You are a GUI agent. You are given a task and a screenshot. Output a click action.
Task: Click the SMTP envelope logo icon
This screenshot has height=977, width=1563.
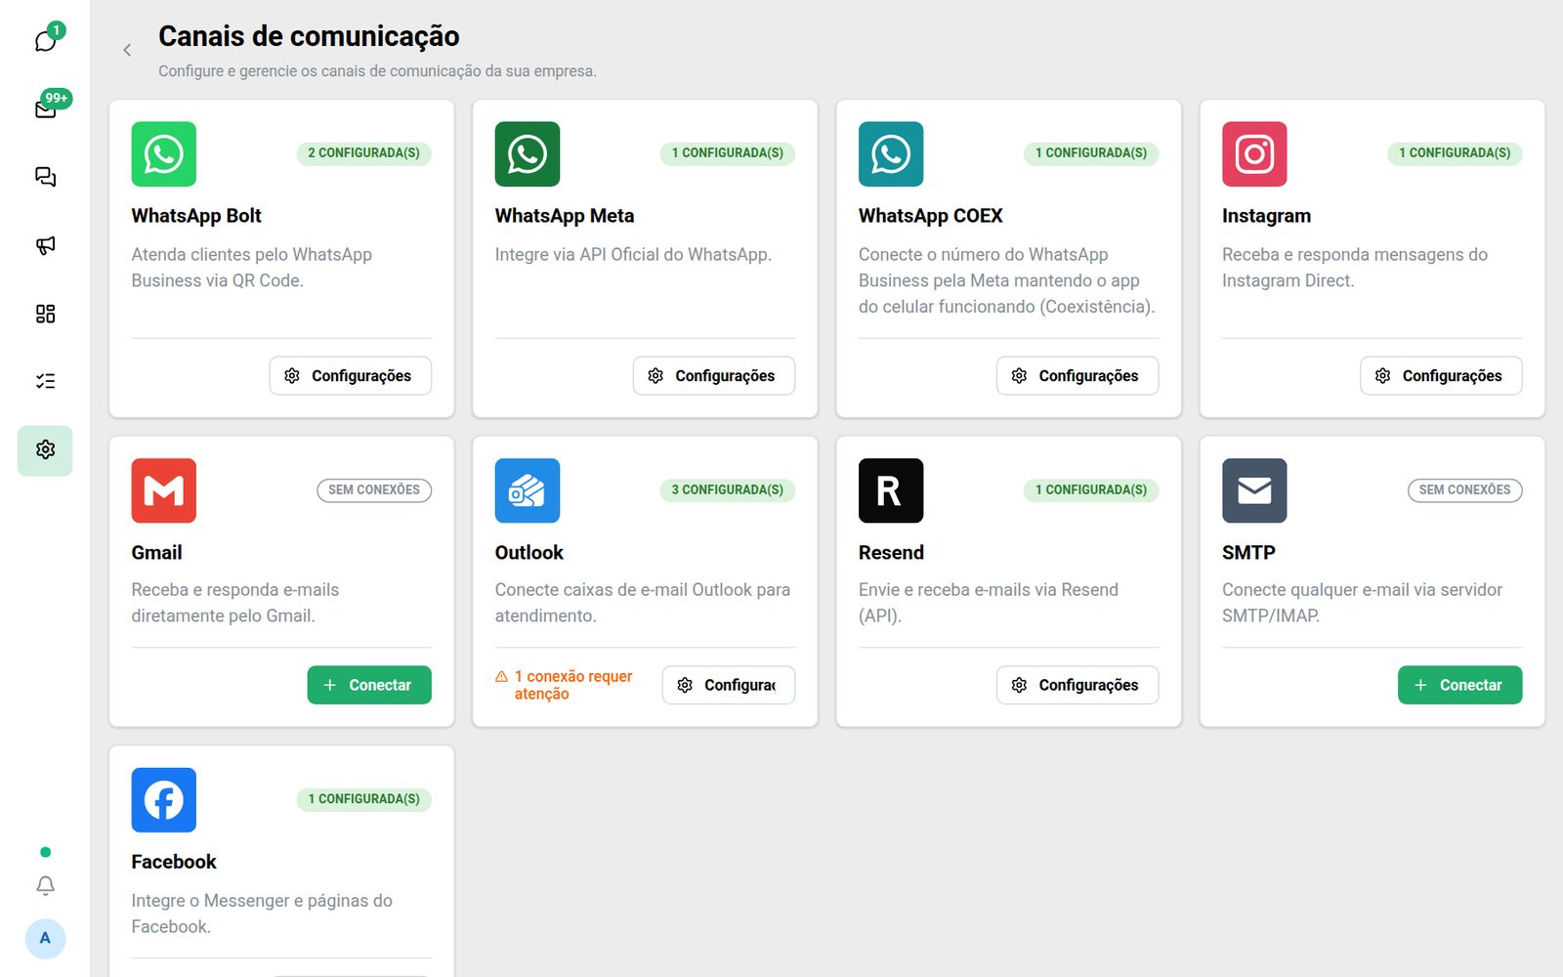click(1254, 490)
